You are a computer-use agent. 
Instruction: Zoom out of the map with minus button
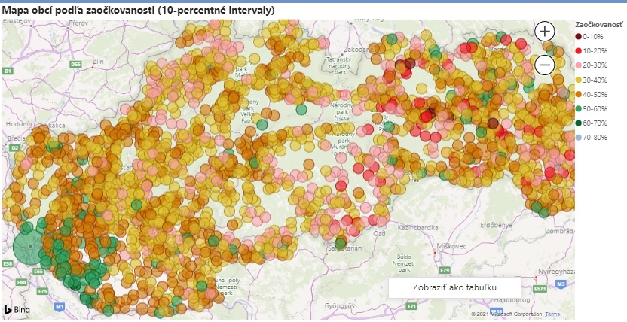coord(545,65)
